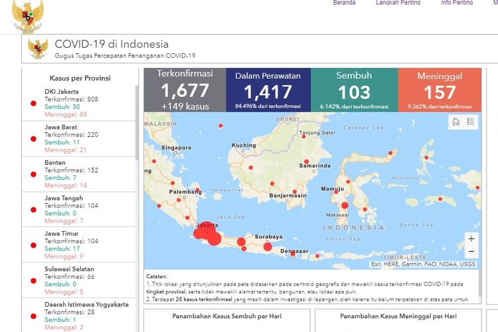Image resolution: width=498 pixels, height=332 pixels.
Task: Zoom in on the map
Action: coord(471,238)
